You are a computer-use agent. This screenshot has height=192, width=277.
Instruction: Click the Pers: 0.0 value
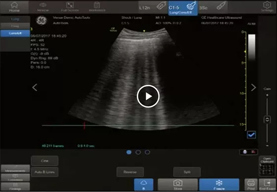pyautogui.click(x=39, y=62)
